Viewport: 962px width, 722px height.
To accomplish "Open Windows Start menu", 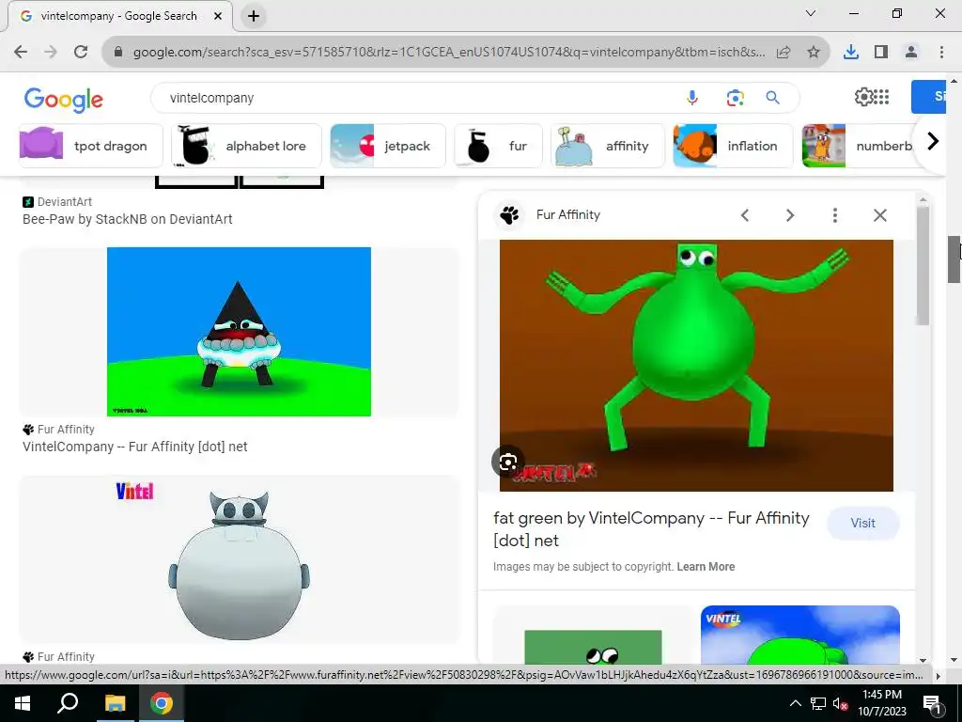I will (23, 703).
